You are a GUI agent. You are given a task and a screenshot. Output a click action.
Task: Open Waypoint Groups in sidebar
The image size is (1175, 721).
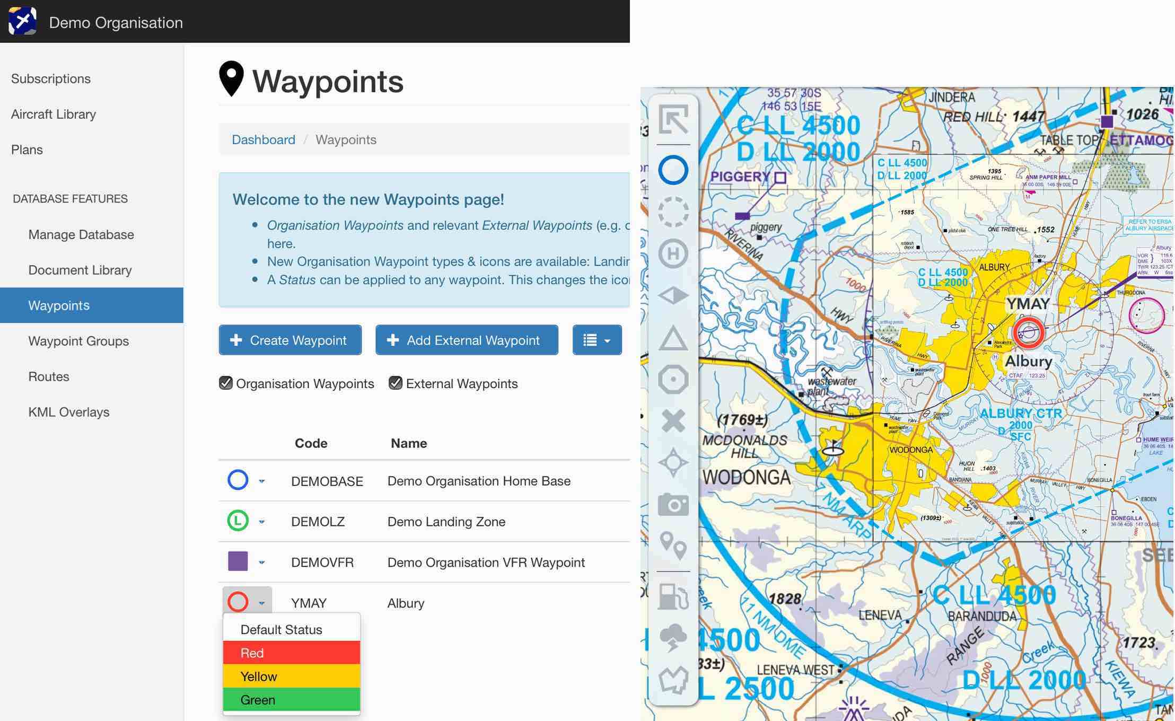click(78, 341)
